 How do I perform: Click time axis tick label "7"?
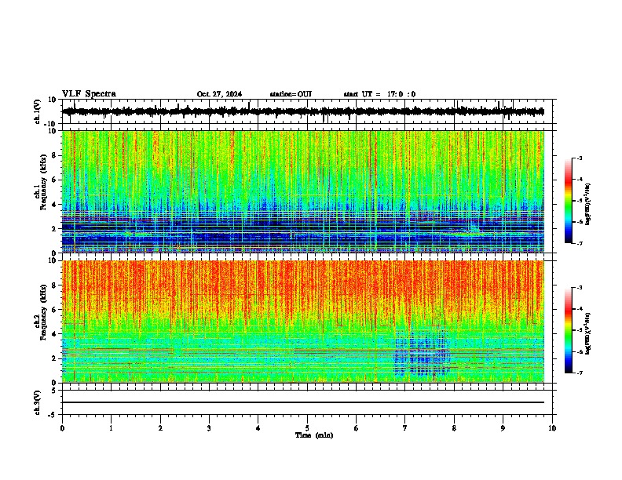click(405, 428)
